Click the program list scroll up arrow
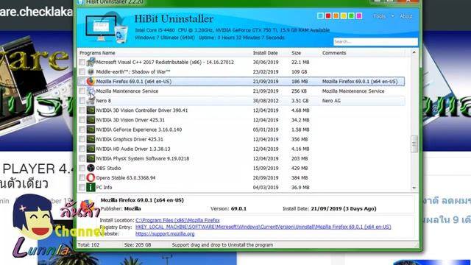This screenshot has height=265, width=471. 414,52
